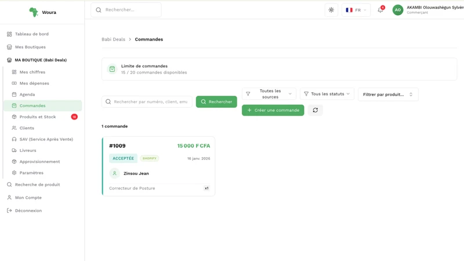Click the Livreurs truck icon
Viewport: 464px width, 261px height.
tap(14, 151)
